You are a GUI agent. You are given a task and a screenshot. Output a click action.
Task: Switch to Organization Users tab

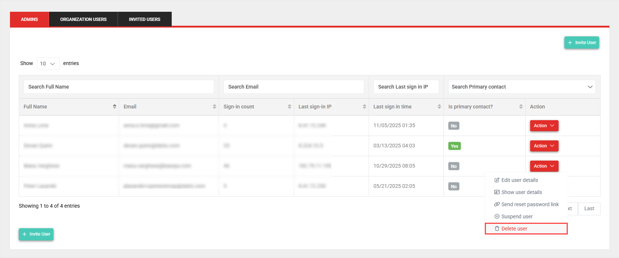coord(83,19)
